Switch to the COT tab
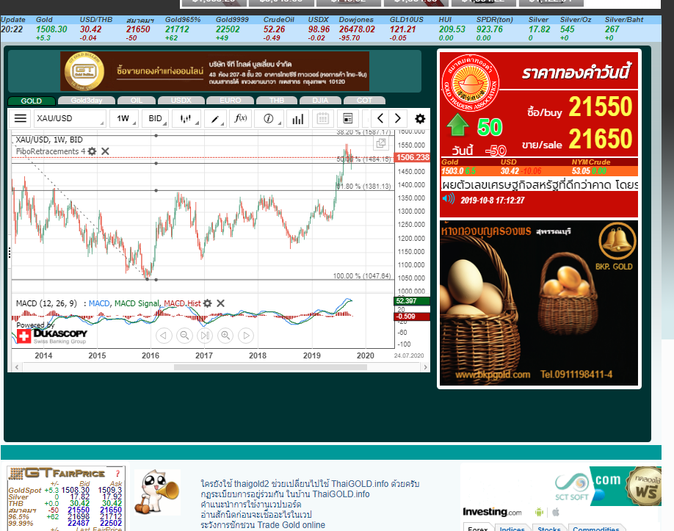Image resolution: width=674 pixels, height=531 pixels. coord(364,101)
